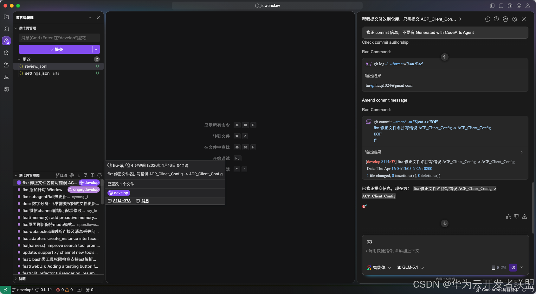Viewport: 536px width, 294px height.
Task: Click the commit message input field
Action: pyautogui.click(x=59, y=38)
